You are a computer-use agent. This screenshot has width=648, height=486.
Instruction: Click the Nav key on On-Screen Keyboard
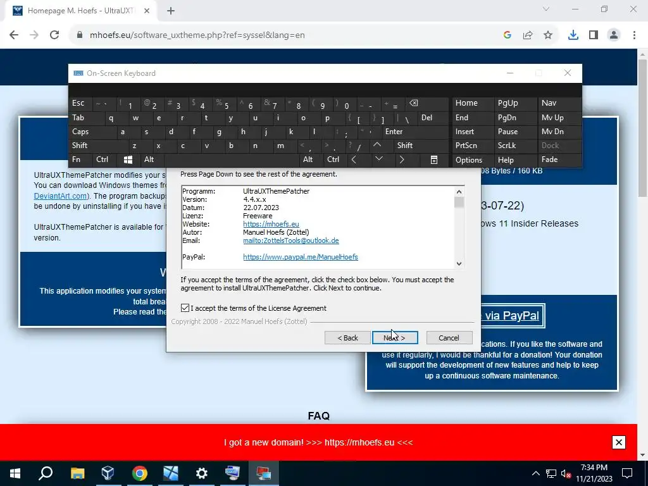pyautogui.click(x=559, y=103)
